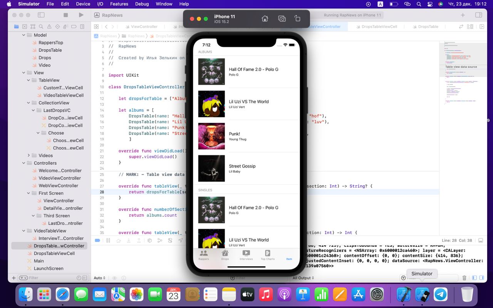Go back with the editor back arrow
This screenshot has height=308, width=493.
pyautogui.click(x=106, y=27)
